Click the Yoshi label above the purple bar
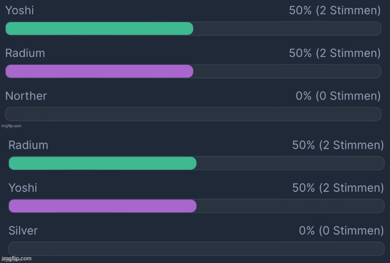Viewport: 390px width, 263px height. pos(23,188)
